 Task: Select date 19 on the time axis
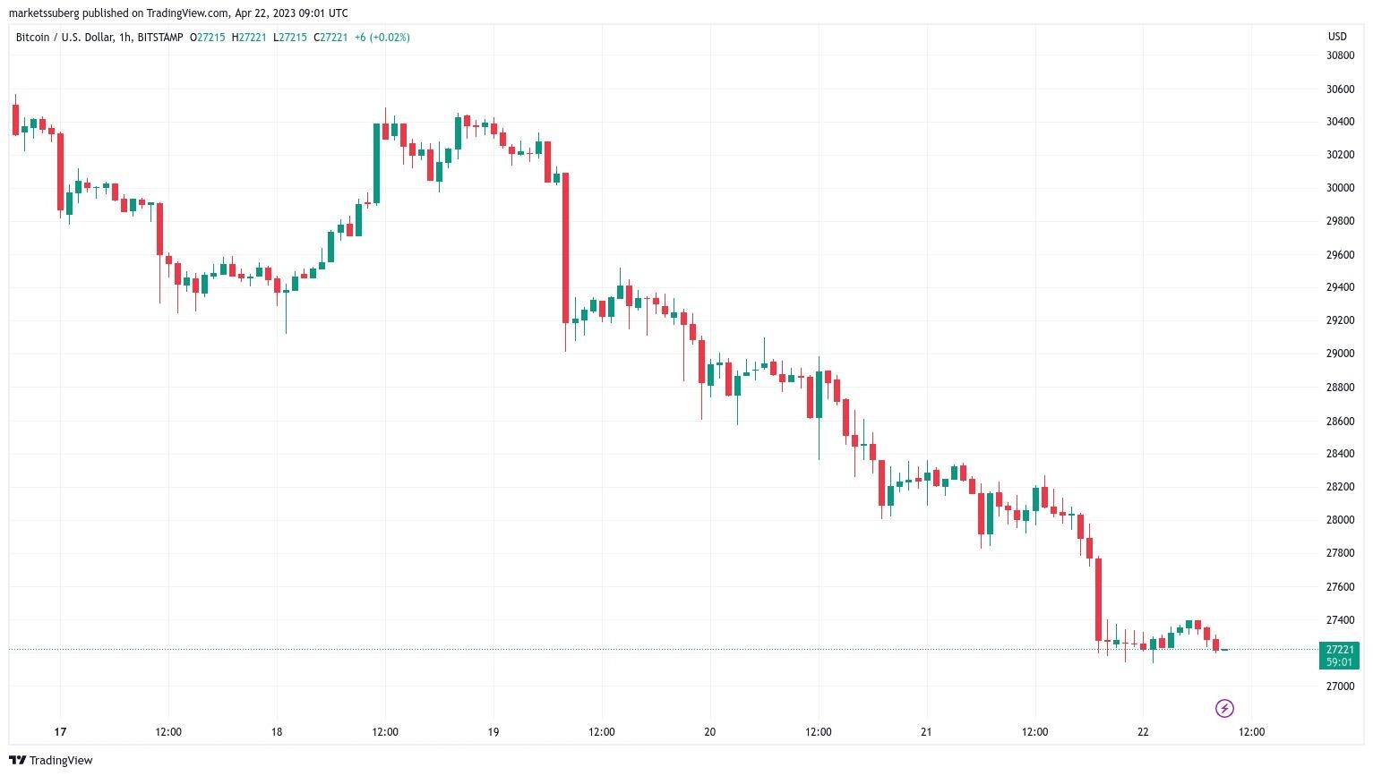[x=493, y=732]
